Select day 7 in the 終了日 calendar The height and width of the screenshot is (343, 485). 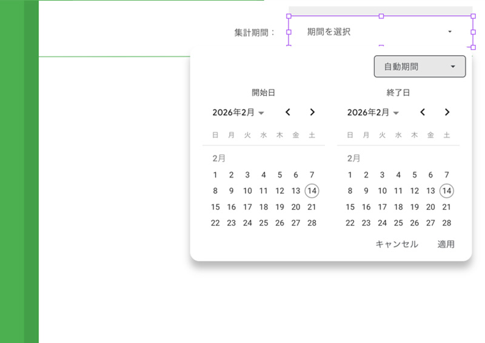point(446,175)
